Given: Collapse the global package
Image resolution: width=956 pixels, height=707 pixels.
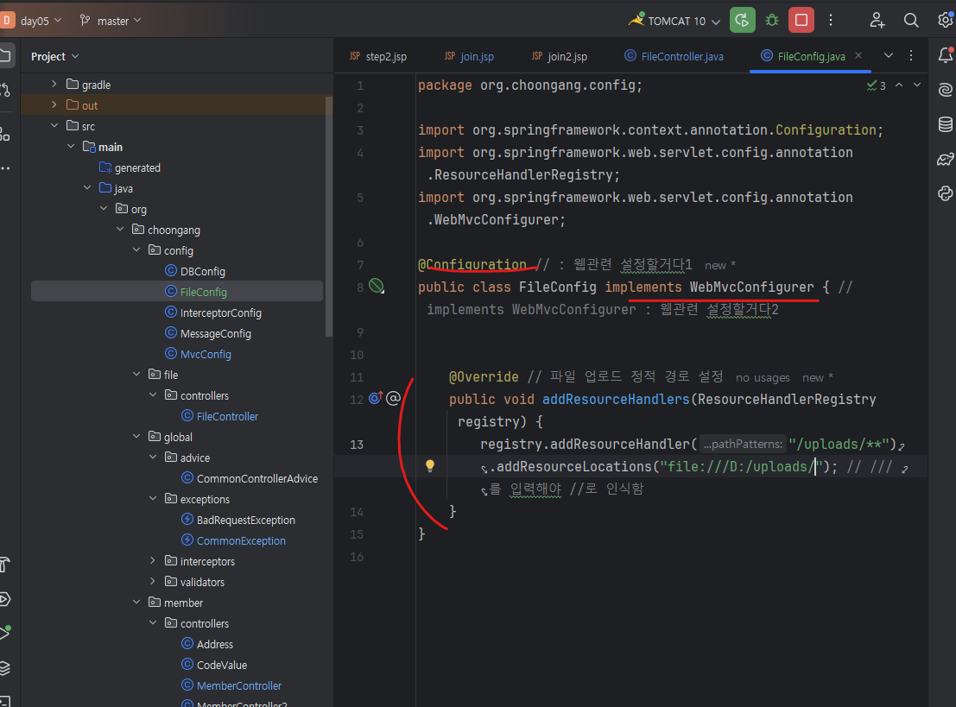Looking at the screenshot, I should pos(136,437).
